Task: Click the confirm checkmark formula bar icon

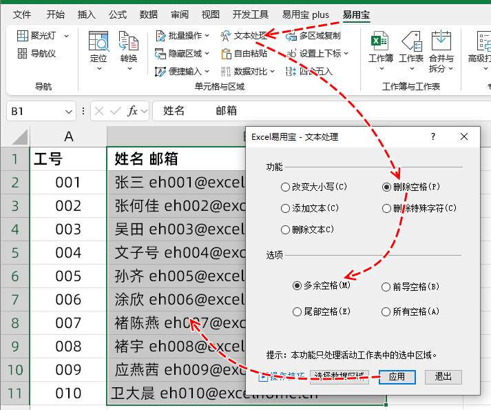Action: pos(116,111)
